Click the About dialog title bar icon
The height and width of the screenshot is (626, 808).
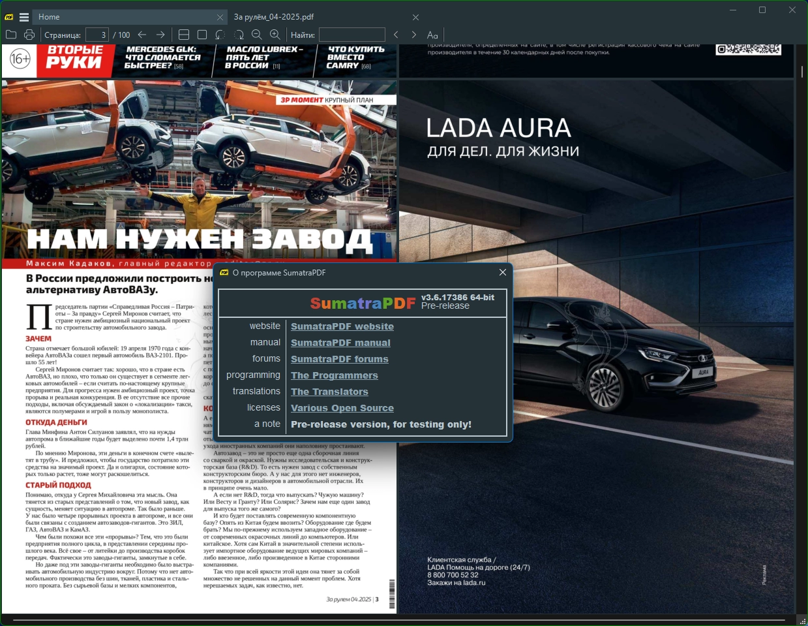[224, 272]
